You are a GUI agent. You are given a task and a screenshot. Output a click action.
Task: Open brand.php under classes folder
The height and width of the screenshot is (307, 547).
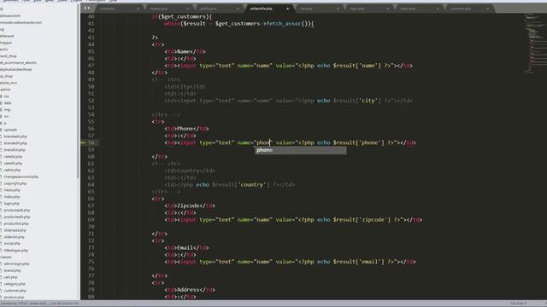click(x=12, y=270)
